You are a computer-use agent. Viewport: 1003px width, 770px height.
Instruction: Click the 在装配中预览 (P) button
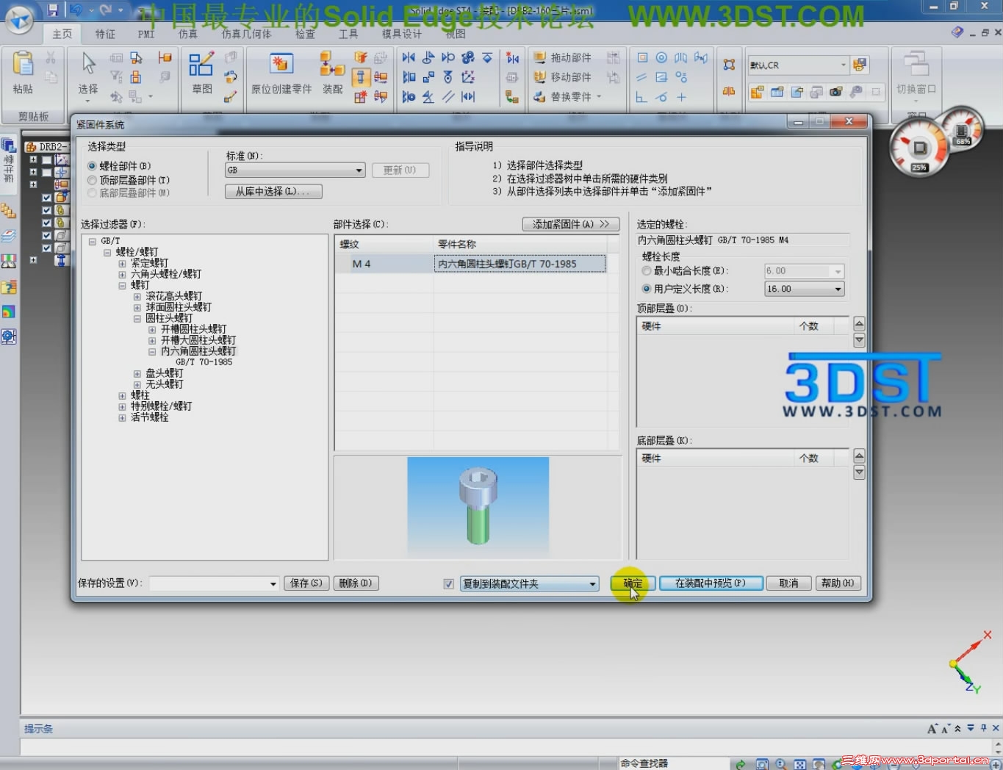[711, 583]
